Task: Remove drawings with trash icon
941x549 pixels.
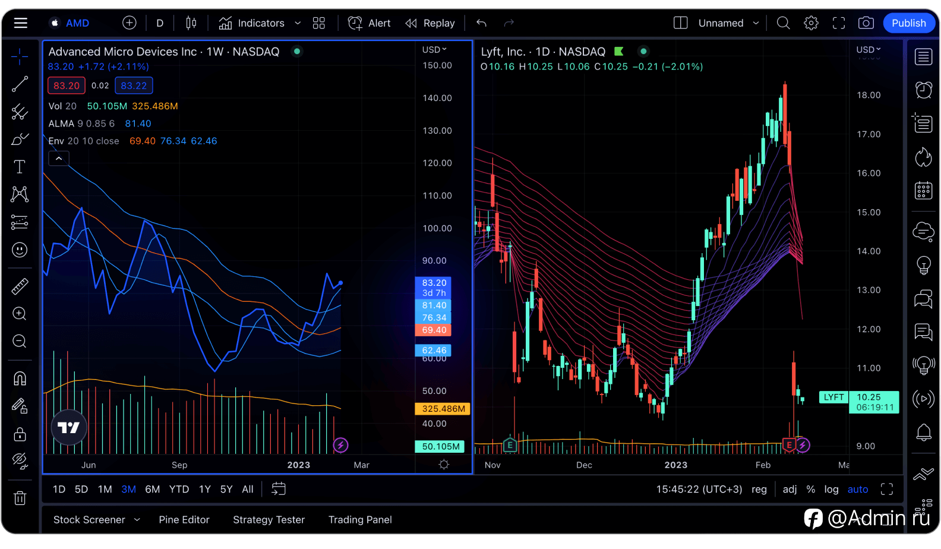Action: pyautogui.click(x=20, y=498)
